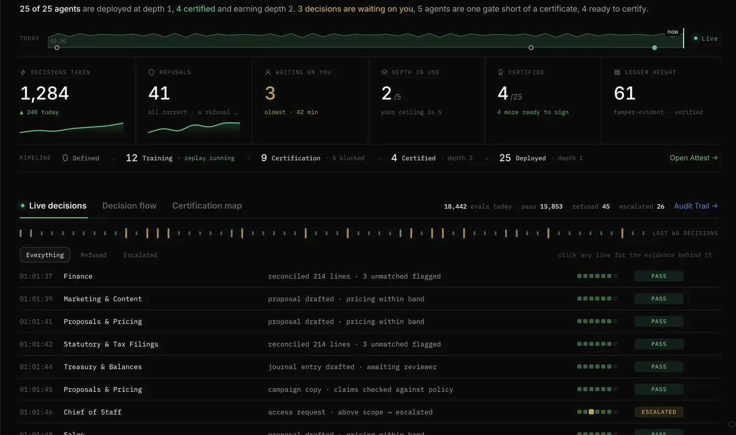This screenshot has height=435, width=736.
Task: Click the hollow marker near the timeline's right
Action: click(531, 48)
